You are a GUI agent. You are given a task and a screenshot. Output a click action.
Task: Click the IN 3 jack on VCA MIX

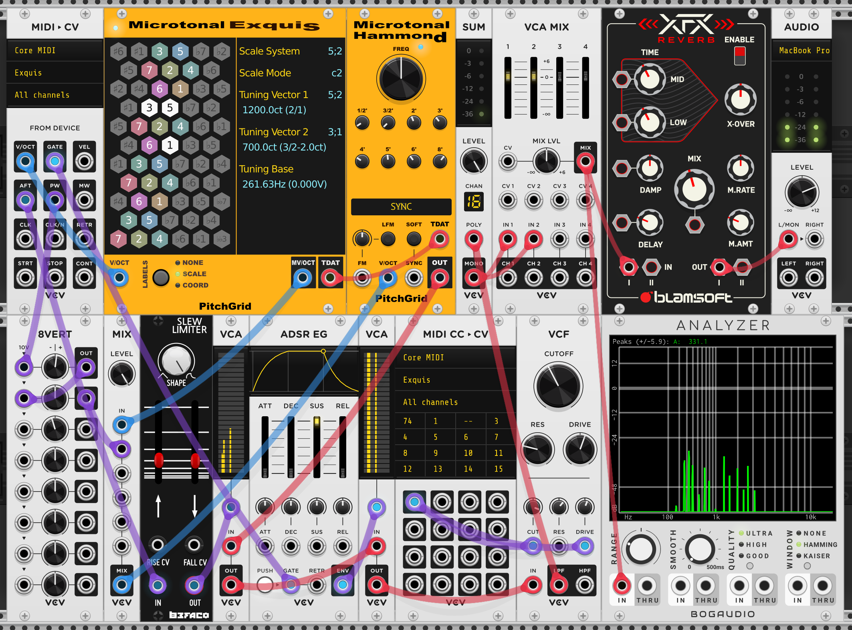click(x=559, y=239)
